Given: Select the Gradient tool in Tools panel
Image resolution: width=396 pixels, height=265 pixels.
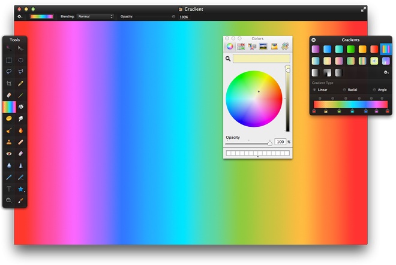Looking at the screenshot, I should (9, 107).
